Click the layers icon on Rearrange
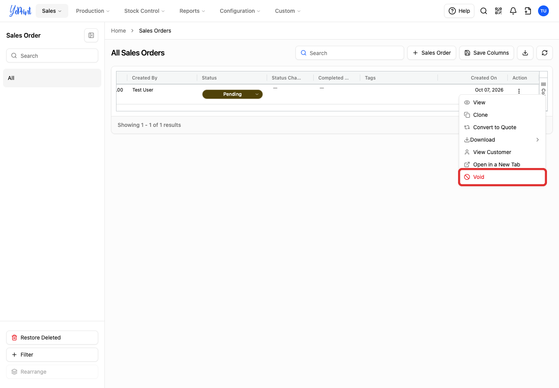 [14, 372]
